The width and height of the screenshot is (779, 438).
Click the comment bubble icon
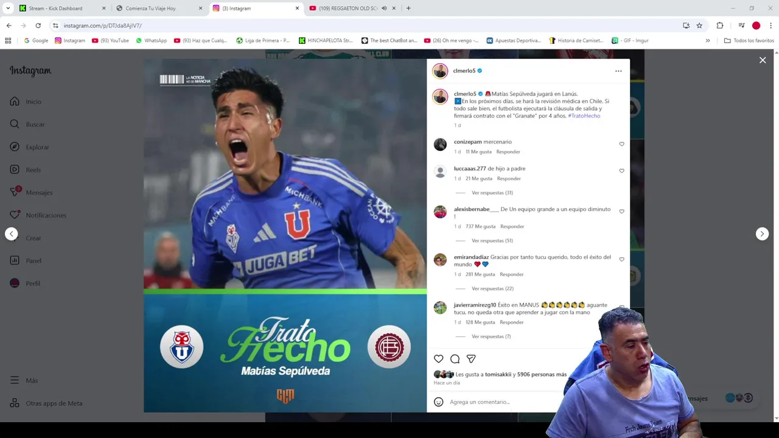pos(455,359)
